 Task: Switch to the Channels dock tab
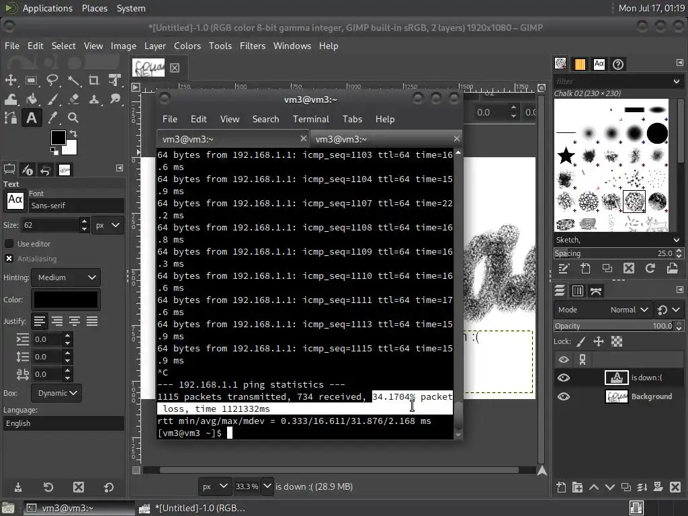[x=577, y=290]
